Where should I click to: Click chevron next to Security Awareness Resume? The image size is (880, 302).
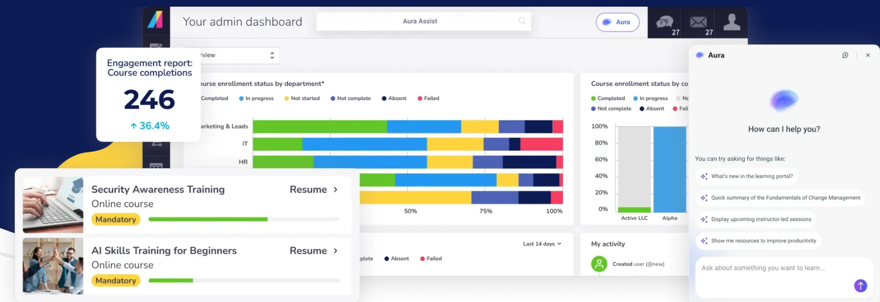(336, 190)
